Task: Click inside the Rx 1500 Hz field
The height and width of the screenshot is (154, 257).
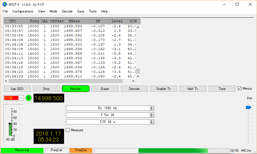Action: [x=108, y=108]
